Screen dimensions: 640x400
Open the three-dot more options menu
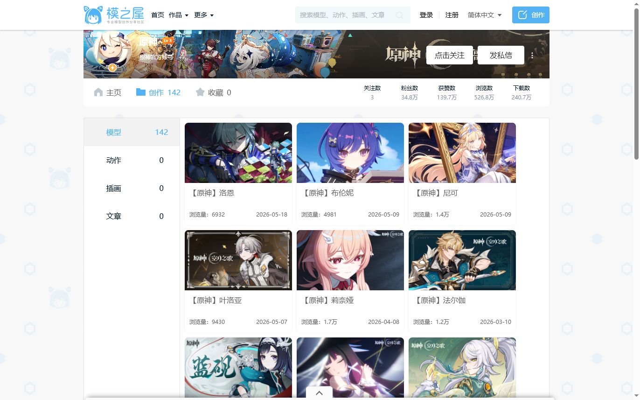pos(532,55)
